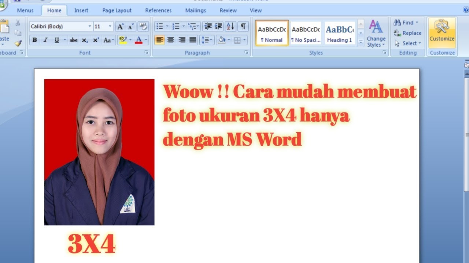This screenshot has height=263, width=469.
Task: Switch to the Page Layout tab
Action: [x=117, y=11]
